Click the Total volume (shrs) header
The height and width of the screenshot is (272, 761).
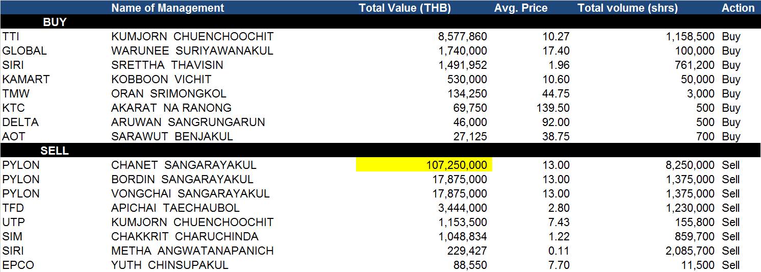[x=627, y=8]
